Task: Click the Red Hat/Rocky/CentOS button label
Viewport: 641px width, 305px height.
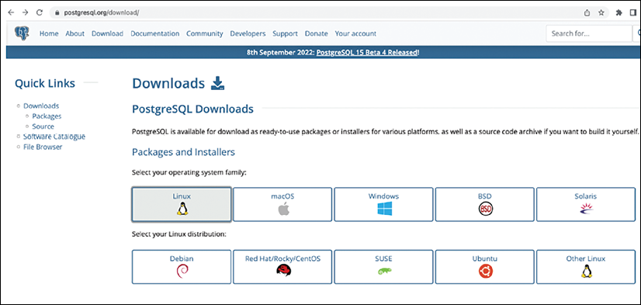Action: tap(283, 258)
